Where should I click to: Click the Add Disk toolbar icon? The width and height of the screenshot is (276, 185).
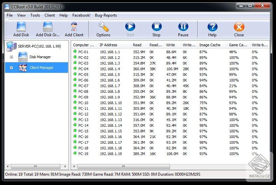tap(21, 27)
